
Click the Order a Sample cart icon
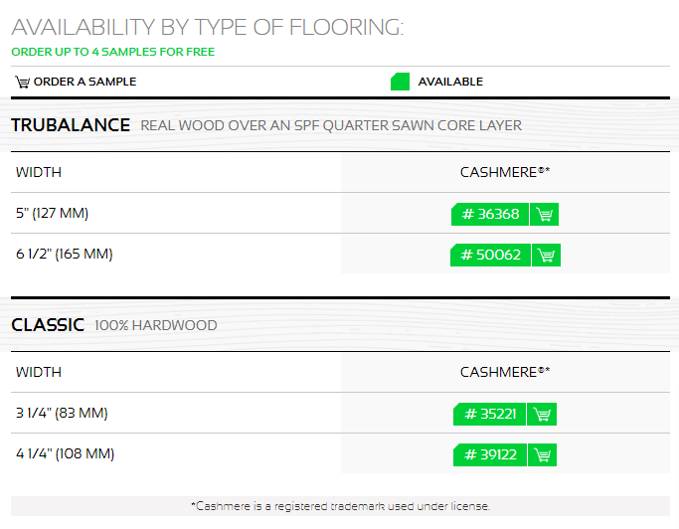tap(22, 82)
